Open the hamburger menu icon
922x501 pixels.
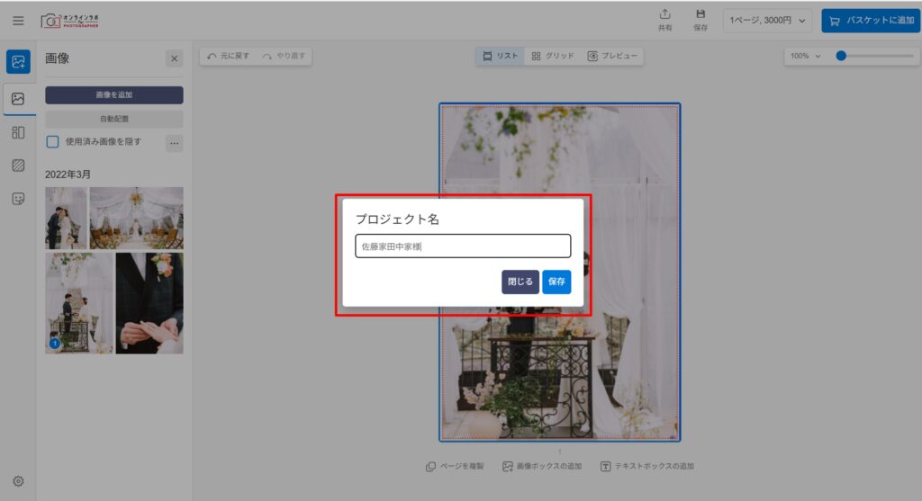click(x=18, y=20)
